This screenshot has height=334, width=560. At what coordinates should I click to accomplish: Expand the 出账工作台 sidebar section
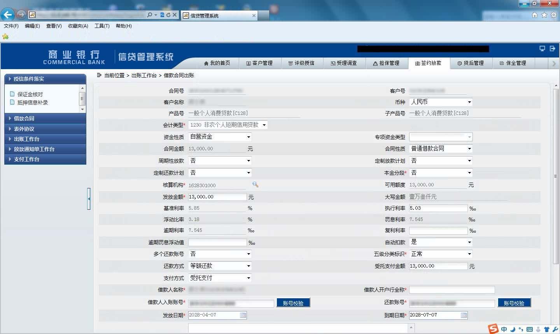pos(45,139)
